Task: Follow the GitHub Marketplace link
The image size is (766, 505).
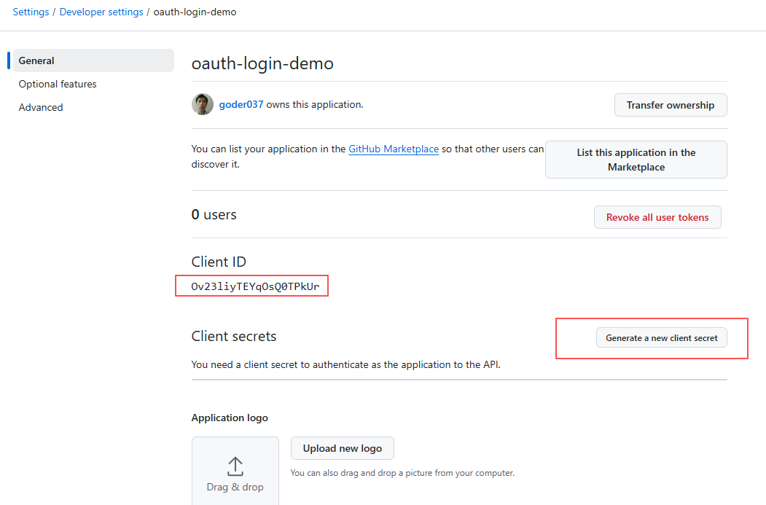Action: coord(394,149)
